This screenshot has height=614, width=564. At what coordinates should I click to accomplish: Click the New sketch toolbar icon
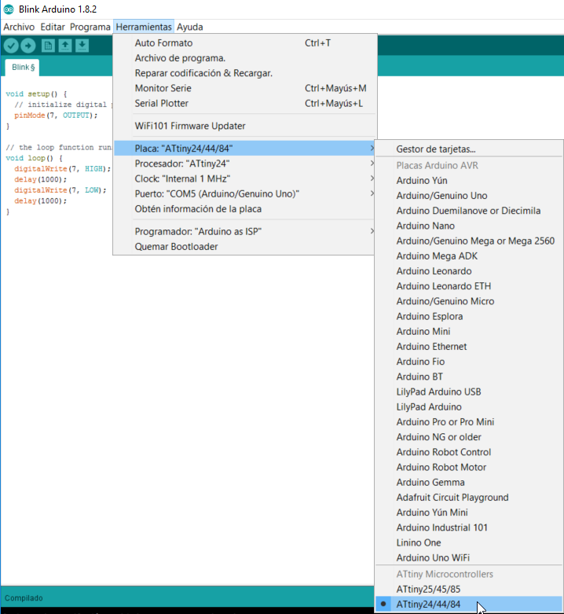click(48, 46)
